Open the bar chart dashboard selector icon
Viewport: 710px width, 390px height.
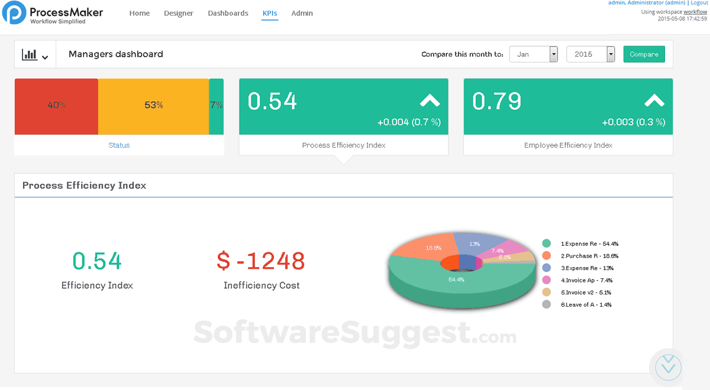28,54
